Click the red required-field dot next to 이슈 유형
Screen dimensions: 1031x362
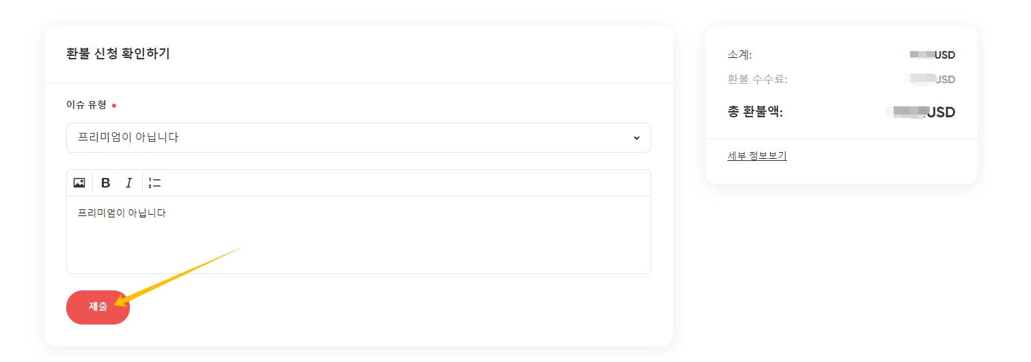pyautogui.click(x=114, y=106)
